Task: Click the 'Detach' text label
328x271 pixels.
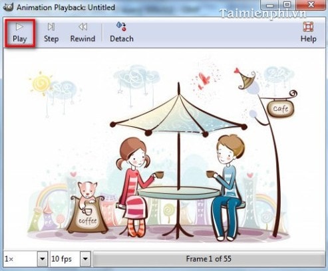Action: coord(122,39)
